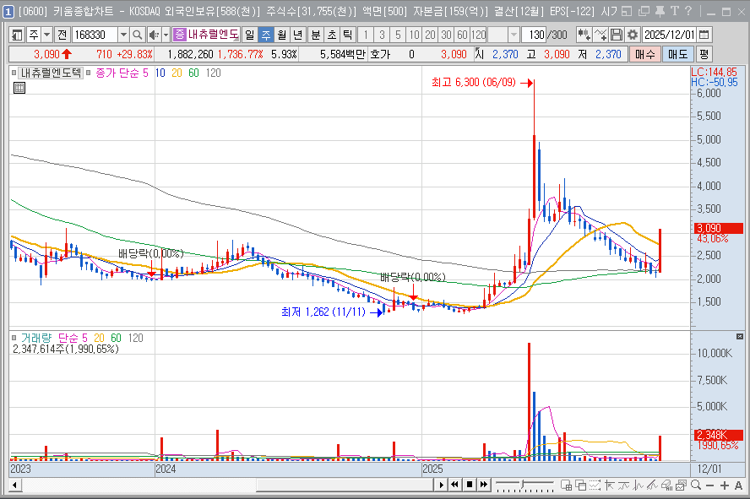This screenshot has width=750, height=499.
Task: Click the eraser delete-indicators icon in bottom toolbar
Action: point(666,485)
